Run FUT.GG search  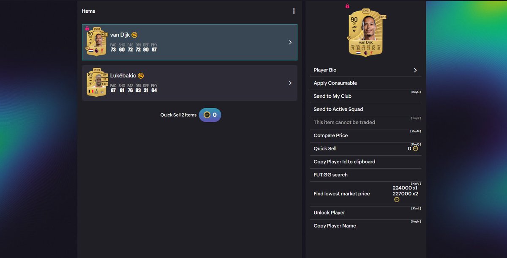[x=365, y=175]
